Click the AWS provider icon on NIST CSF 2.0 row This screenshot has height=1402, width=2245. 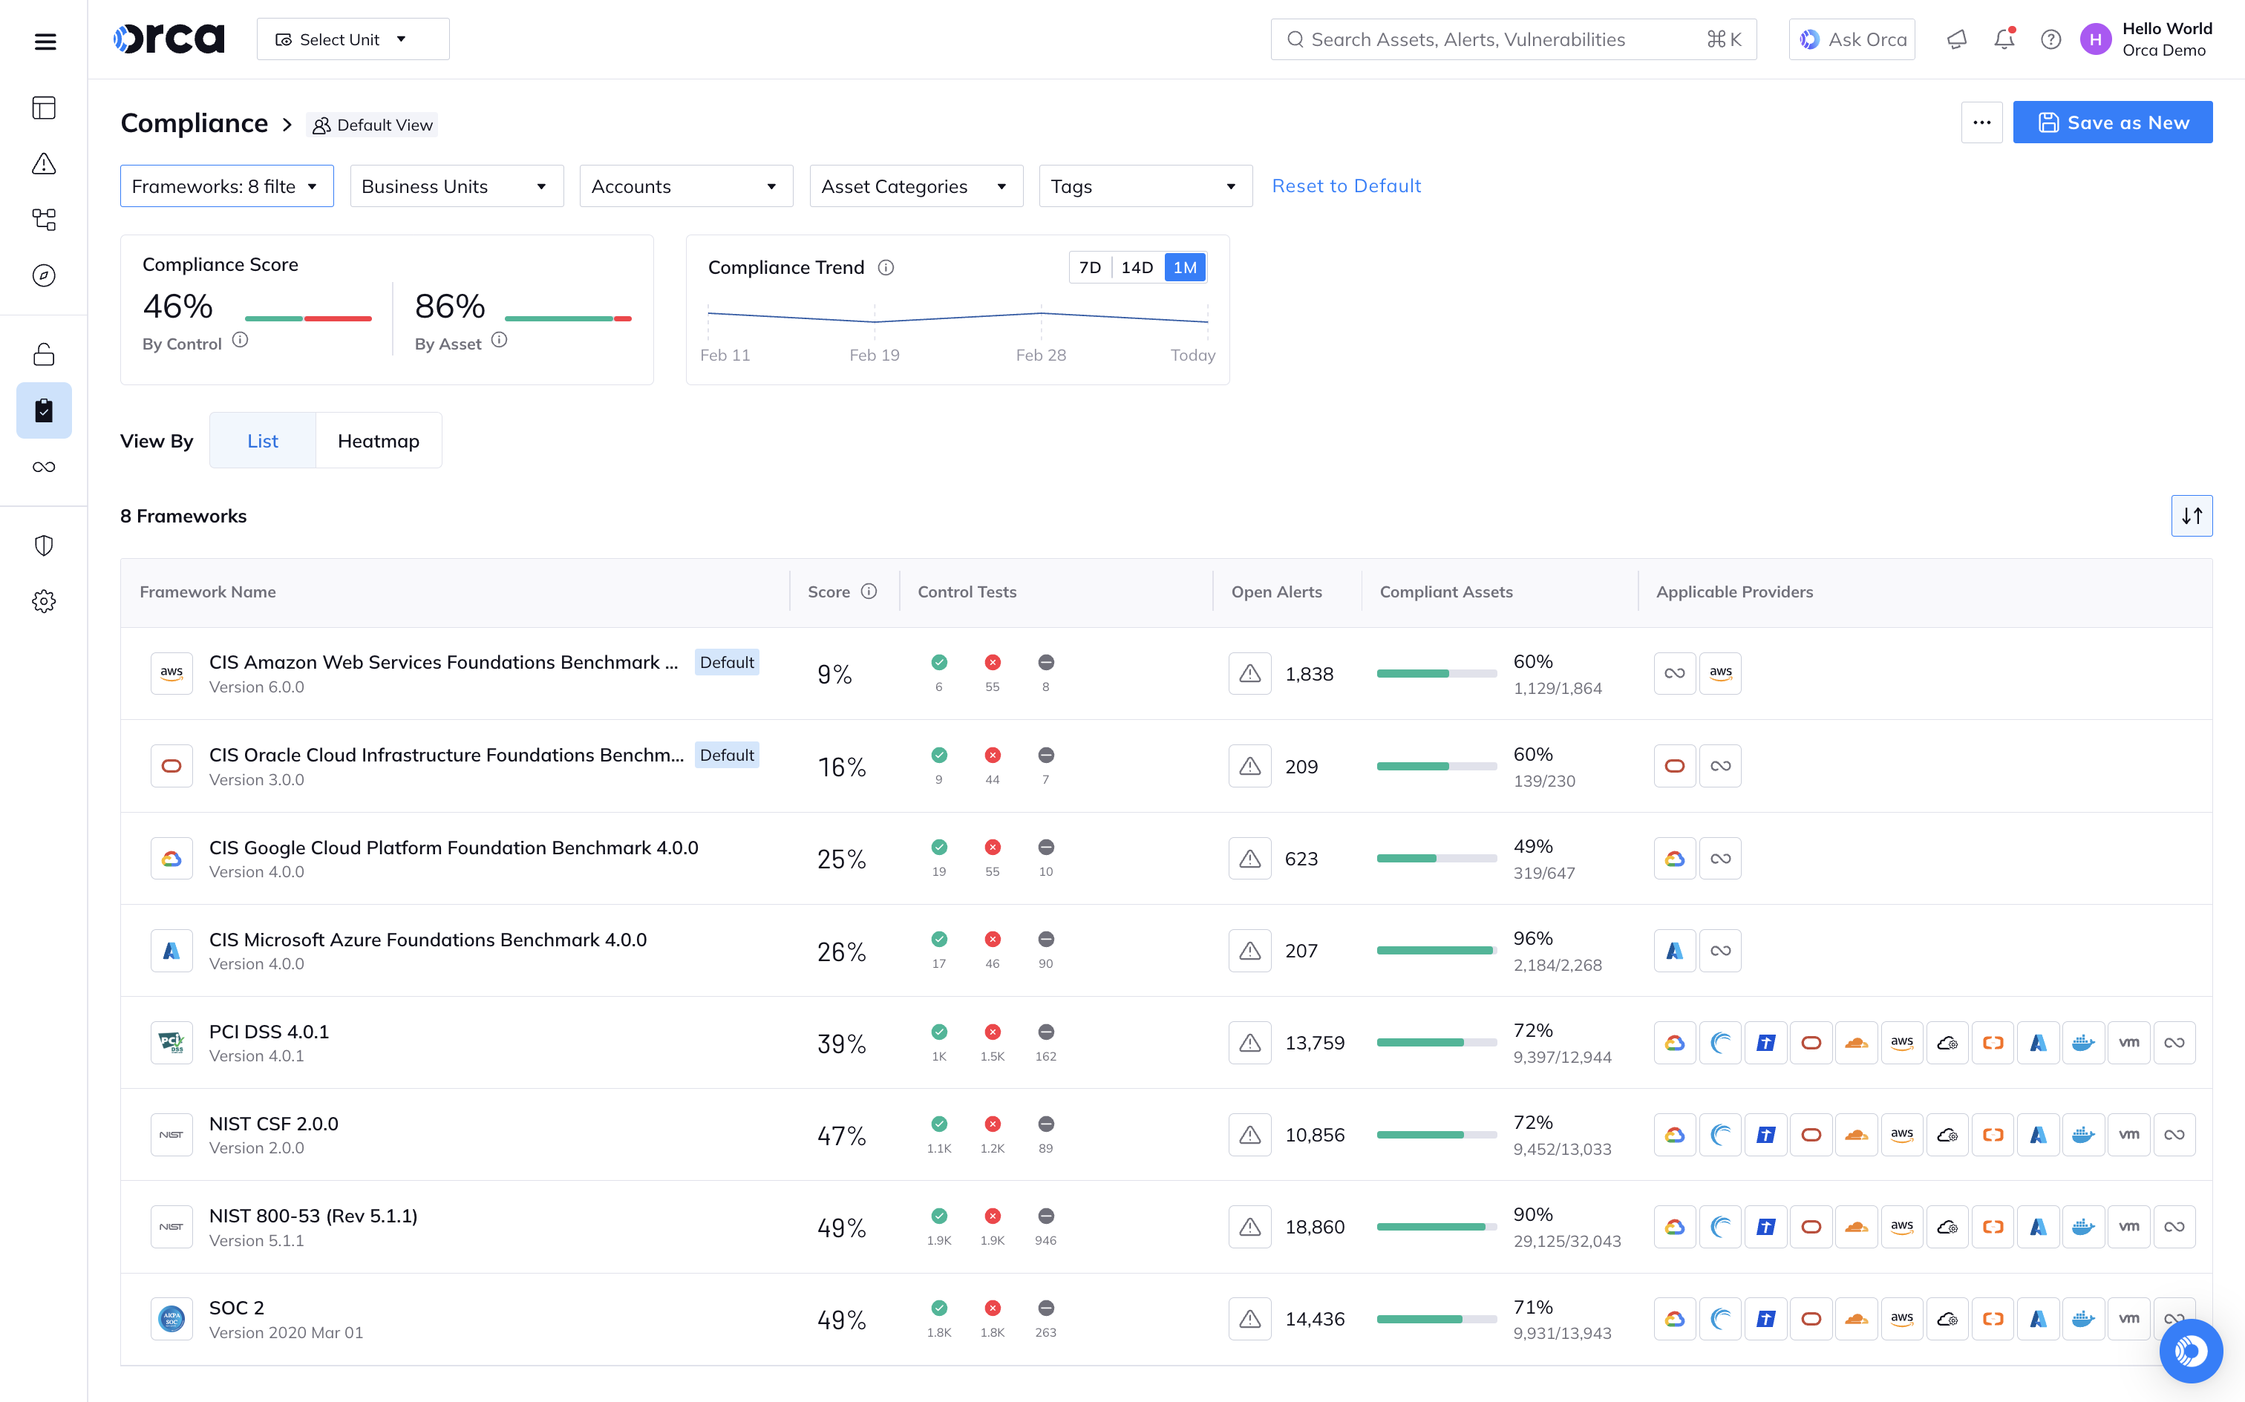1902,1134
